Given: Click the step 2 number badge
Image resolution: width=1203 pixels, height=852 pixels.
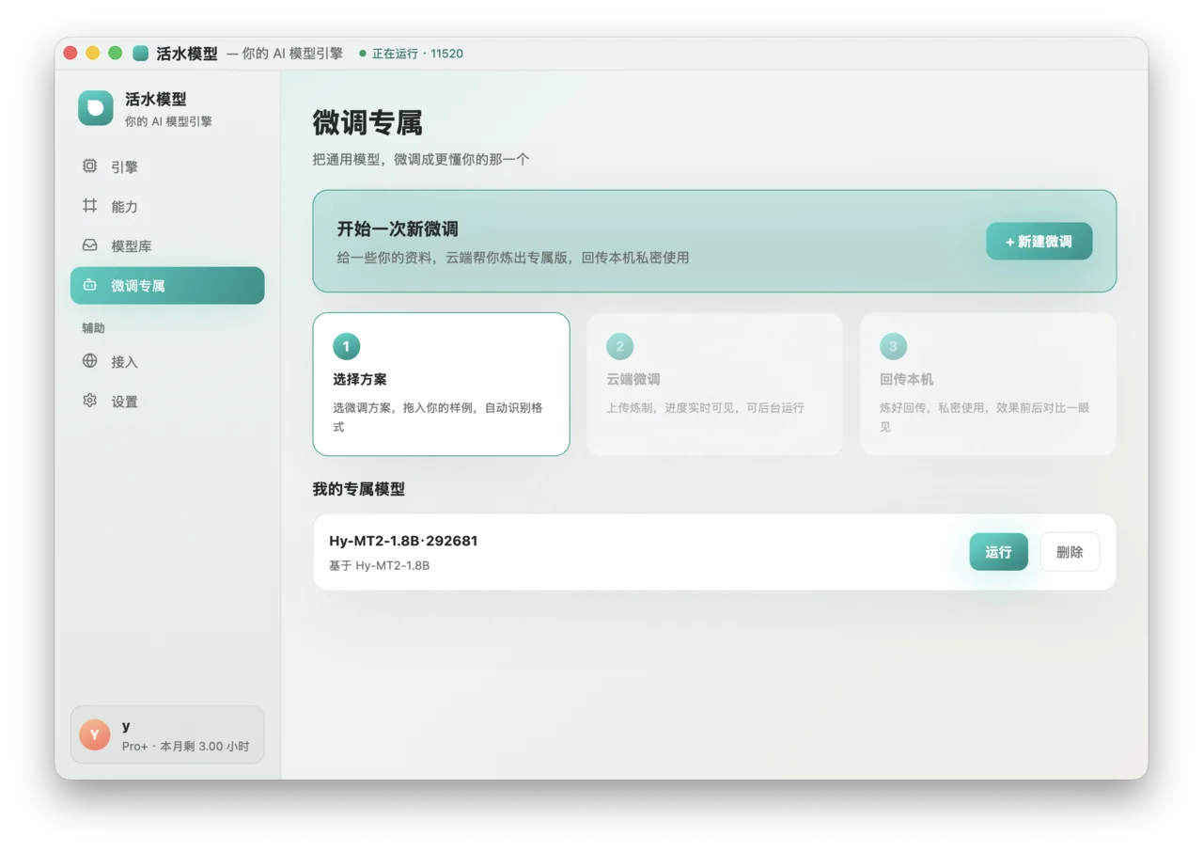Looking at the screenshot, I should 619,346.
